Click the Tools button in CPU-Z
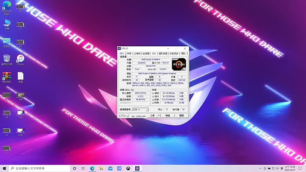 [153, 116]
